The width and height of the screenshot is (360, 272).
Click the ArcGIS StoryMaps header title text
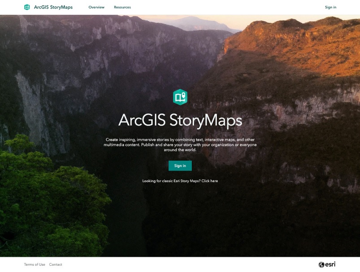(53, 7)
